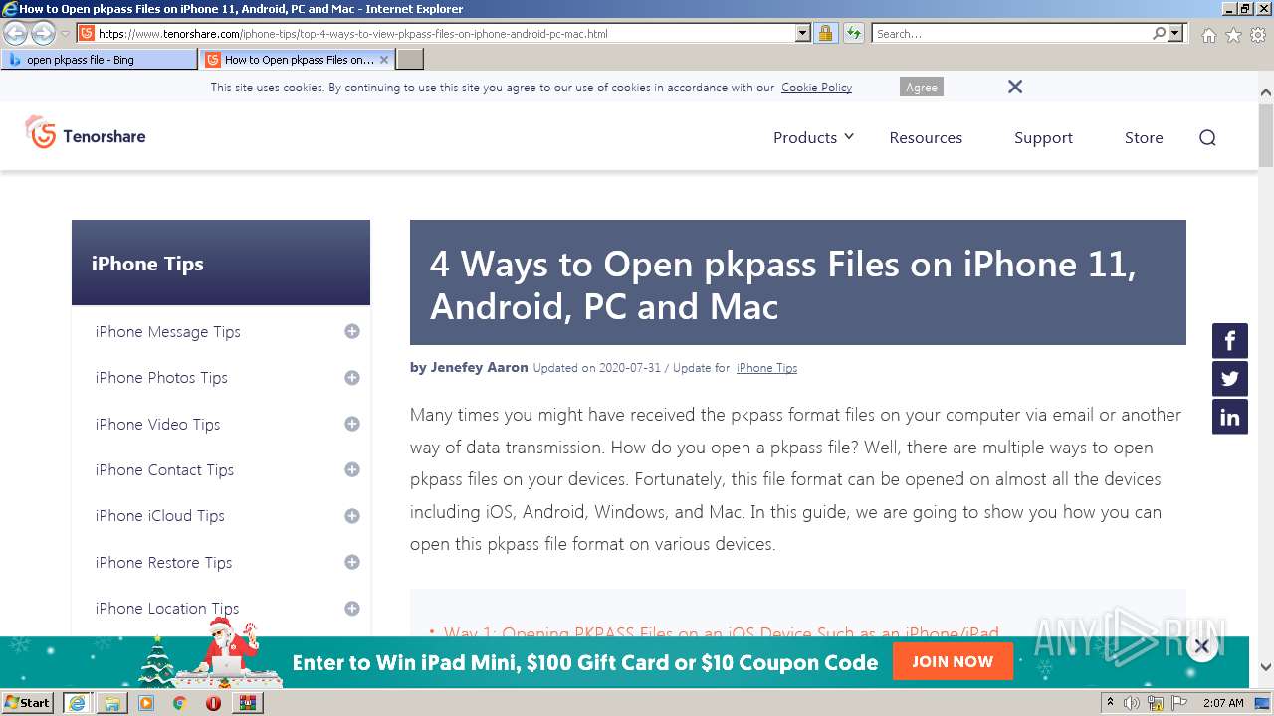
Task: Click the JOIN NOW button
Action: pos(953,661)
